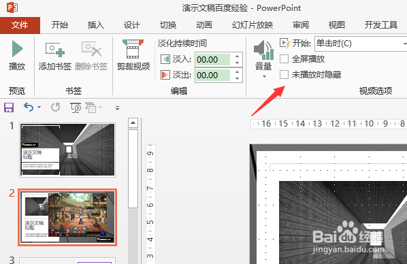Click the Start trigger lightning icon
Screen dimensions: 407x264
pyautogui.click(x=284, y=44)
